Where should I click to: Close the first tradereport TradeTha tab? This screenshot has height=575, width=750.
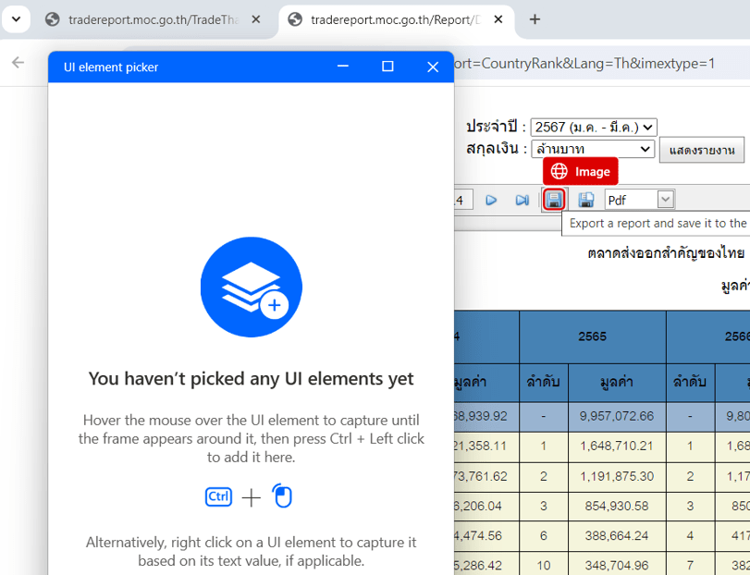[256, 19]
